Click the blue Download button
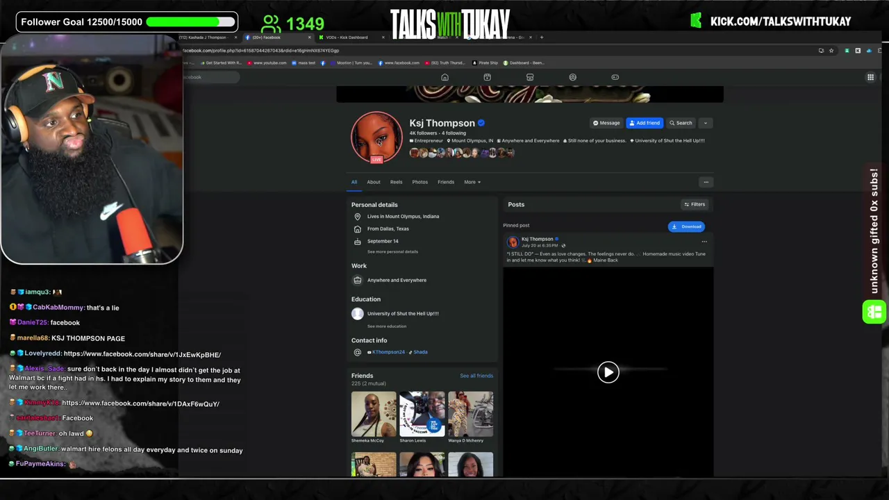This screenshot has width=889, height=500. (x=686, y=226)
